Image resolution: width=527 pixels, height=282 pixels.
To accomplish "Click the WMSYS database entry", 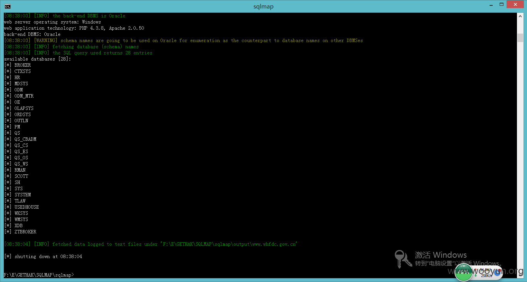I will click(16, 220).
